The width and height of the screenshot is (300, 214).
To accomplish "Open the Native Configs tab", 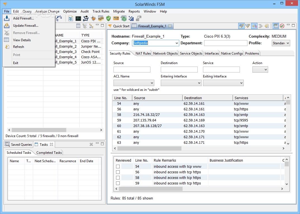I will pyautogui.click(x=232, y=53).
